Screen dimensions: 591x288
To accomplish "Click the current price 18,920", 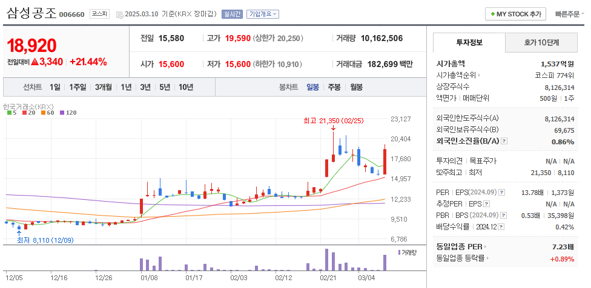I will [x=31, y=45].
